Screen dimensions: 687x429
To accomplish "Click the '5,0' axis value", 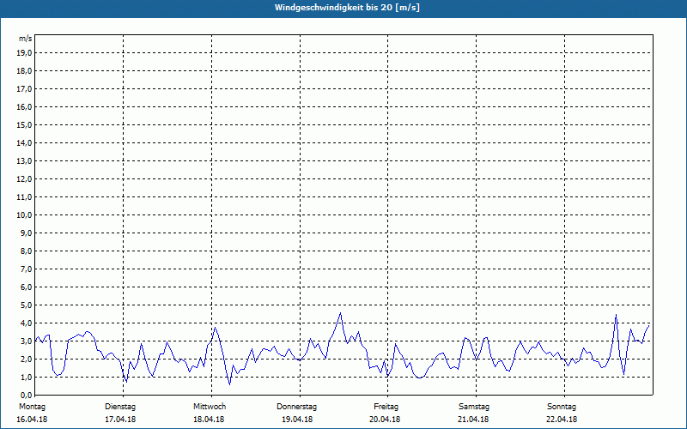I will click(x=26, y=305).
